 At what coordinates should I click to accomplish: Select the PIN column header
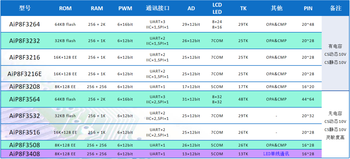308,8
